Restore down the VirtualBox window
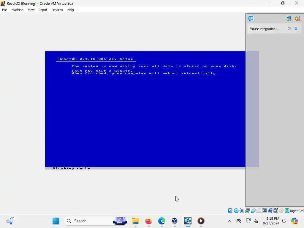 coord(283,3)
